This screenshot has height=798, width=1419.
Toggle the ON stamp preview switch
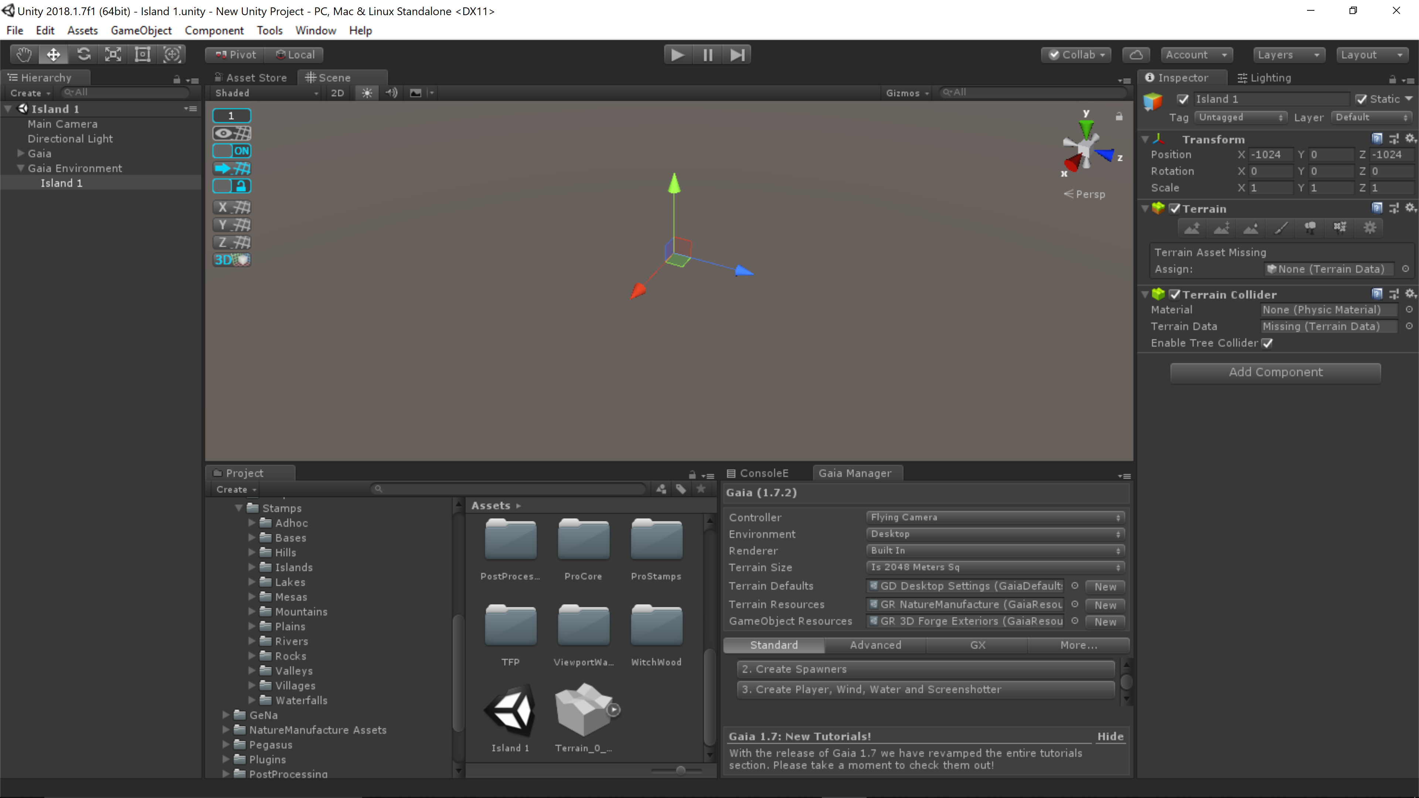tap(232, 150)
